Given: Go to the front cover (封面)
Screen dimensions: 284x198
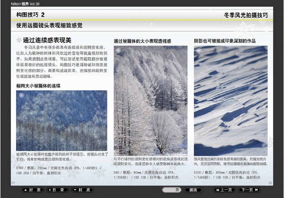Looking at the screenshot, I should point(33,190).
